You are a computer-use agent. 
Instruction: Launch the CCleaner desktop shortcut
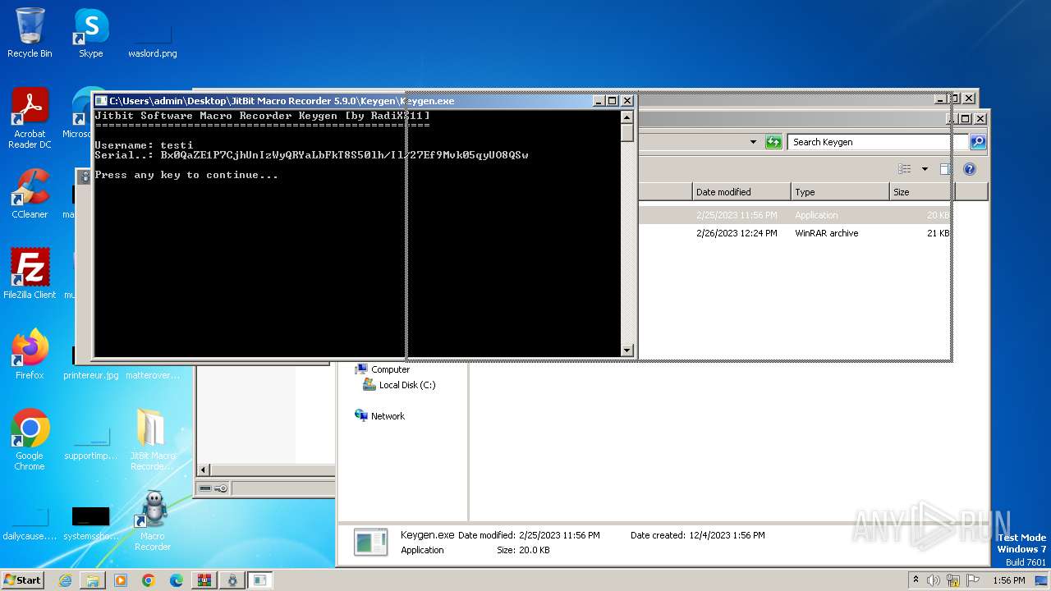coord(30,193)
